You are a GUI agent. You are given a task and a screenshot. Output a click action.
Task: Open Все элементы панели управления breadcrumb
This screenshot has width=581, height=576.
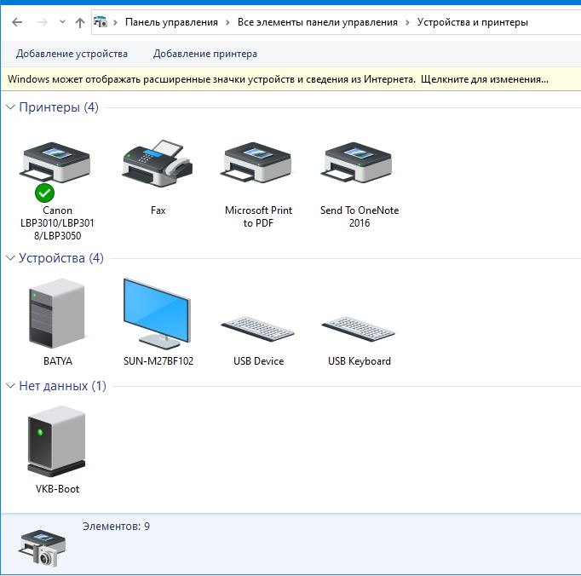click(x=318, y=22)
